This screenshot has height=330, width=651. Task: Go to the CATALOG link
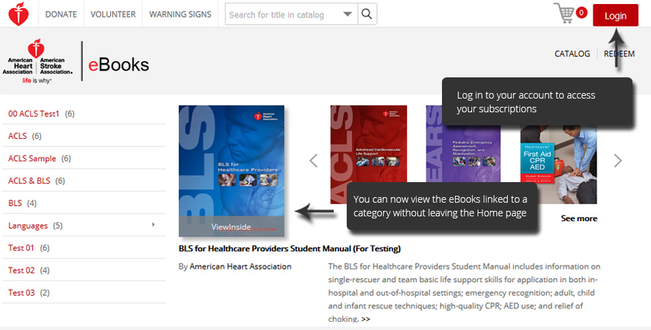point(572,53)
